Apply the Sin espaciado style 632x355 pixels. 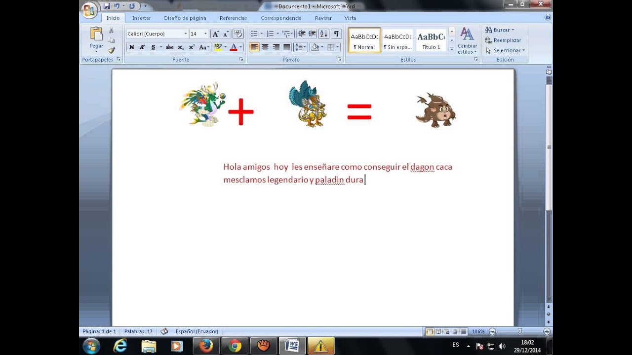pyautogui.click(x=397, y=40)
